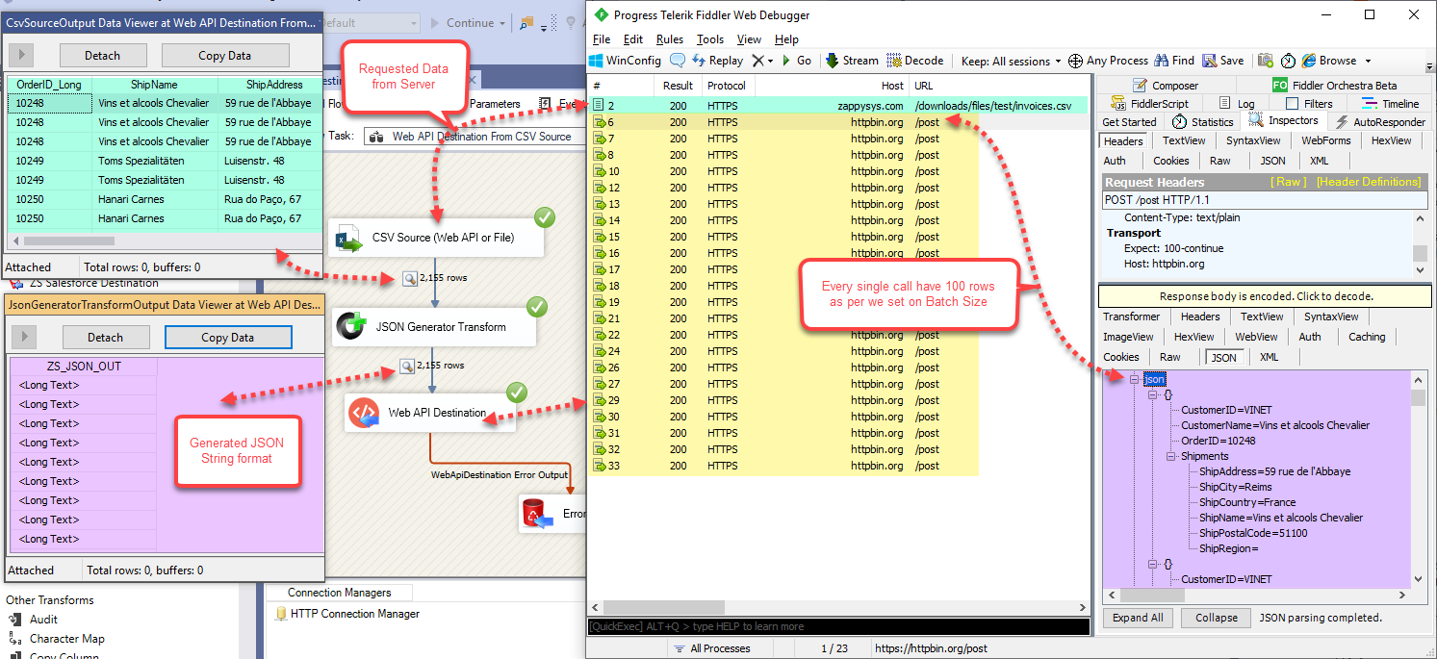Open the Browse dropdown arrow

1368,61
